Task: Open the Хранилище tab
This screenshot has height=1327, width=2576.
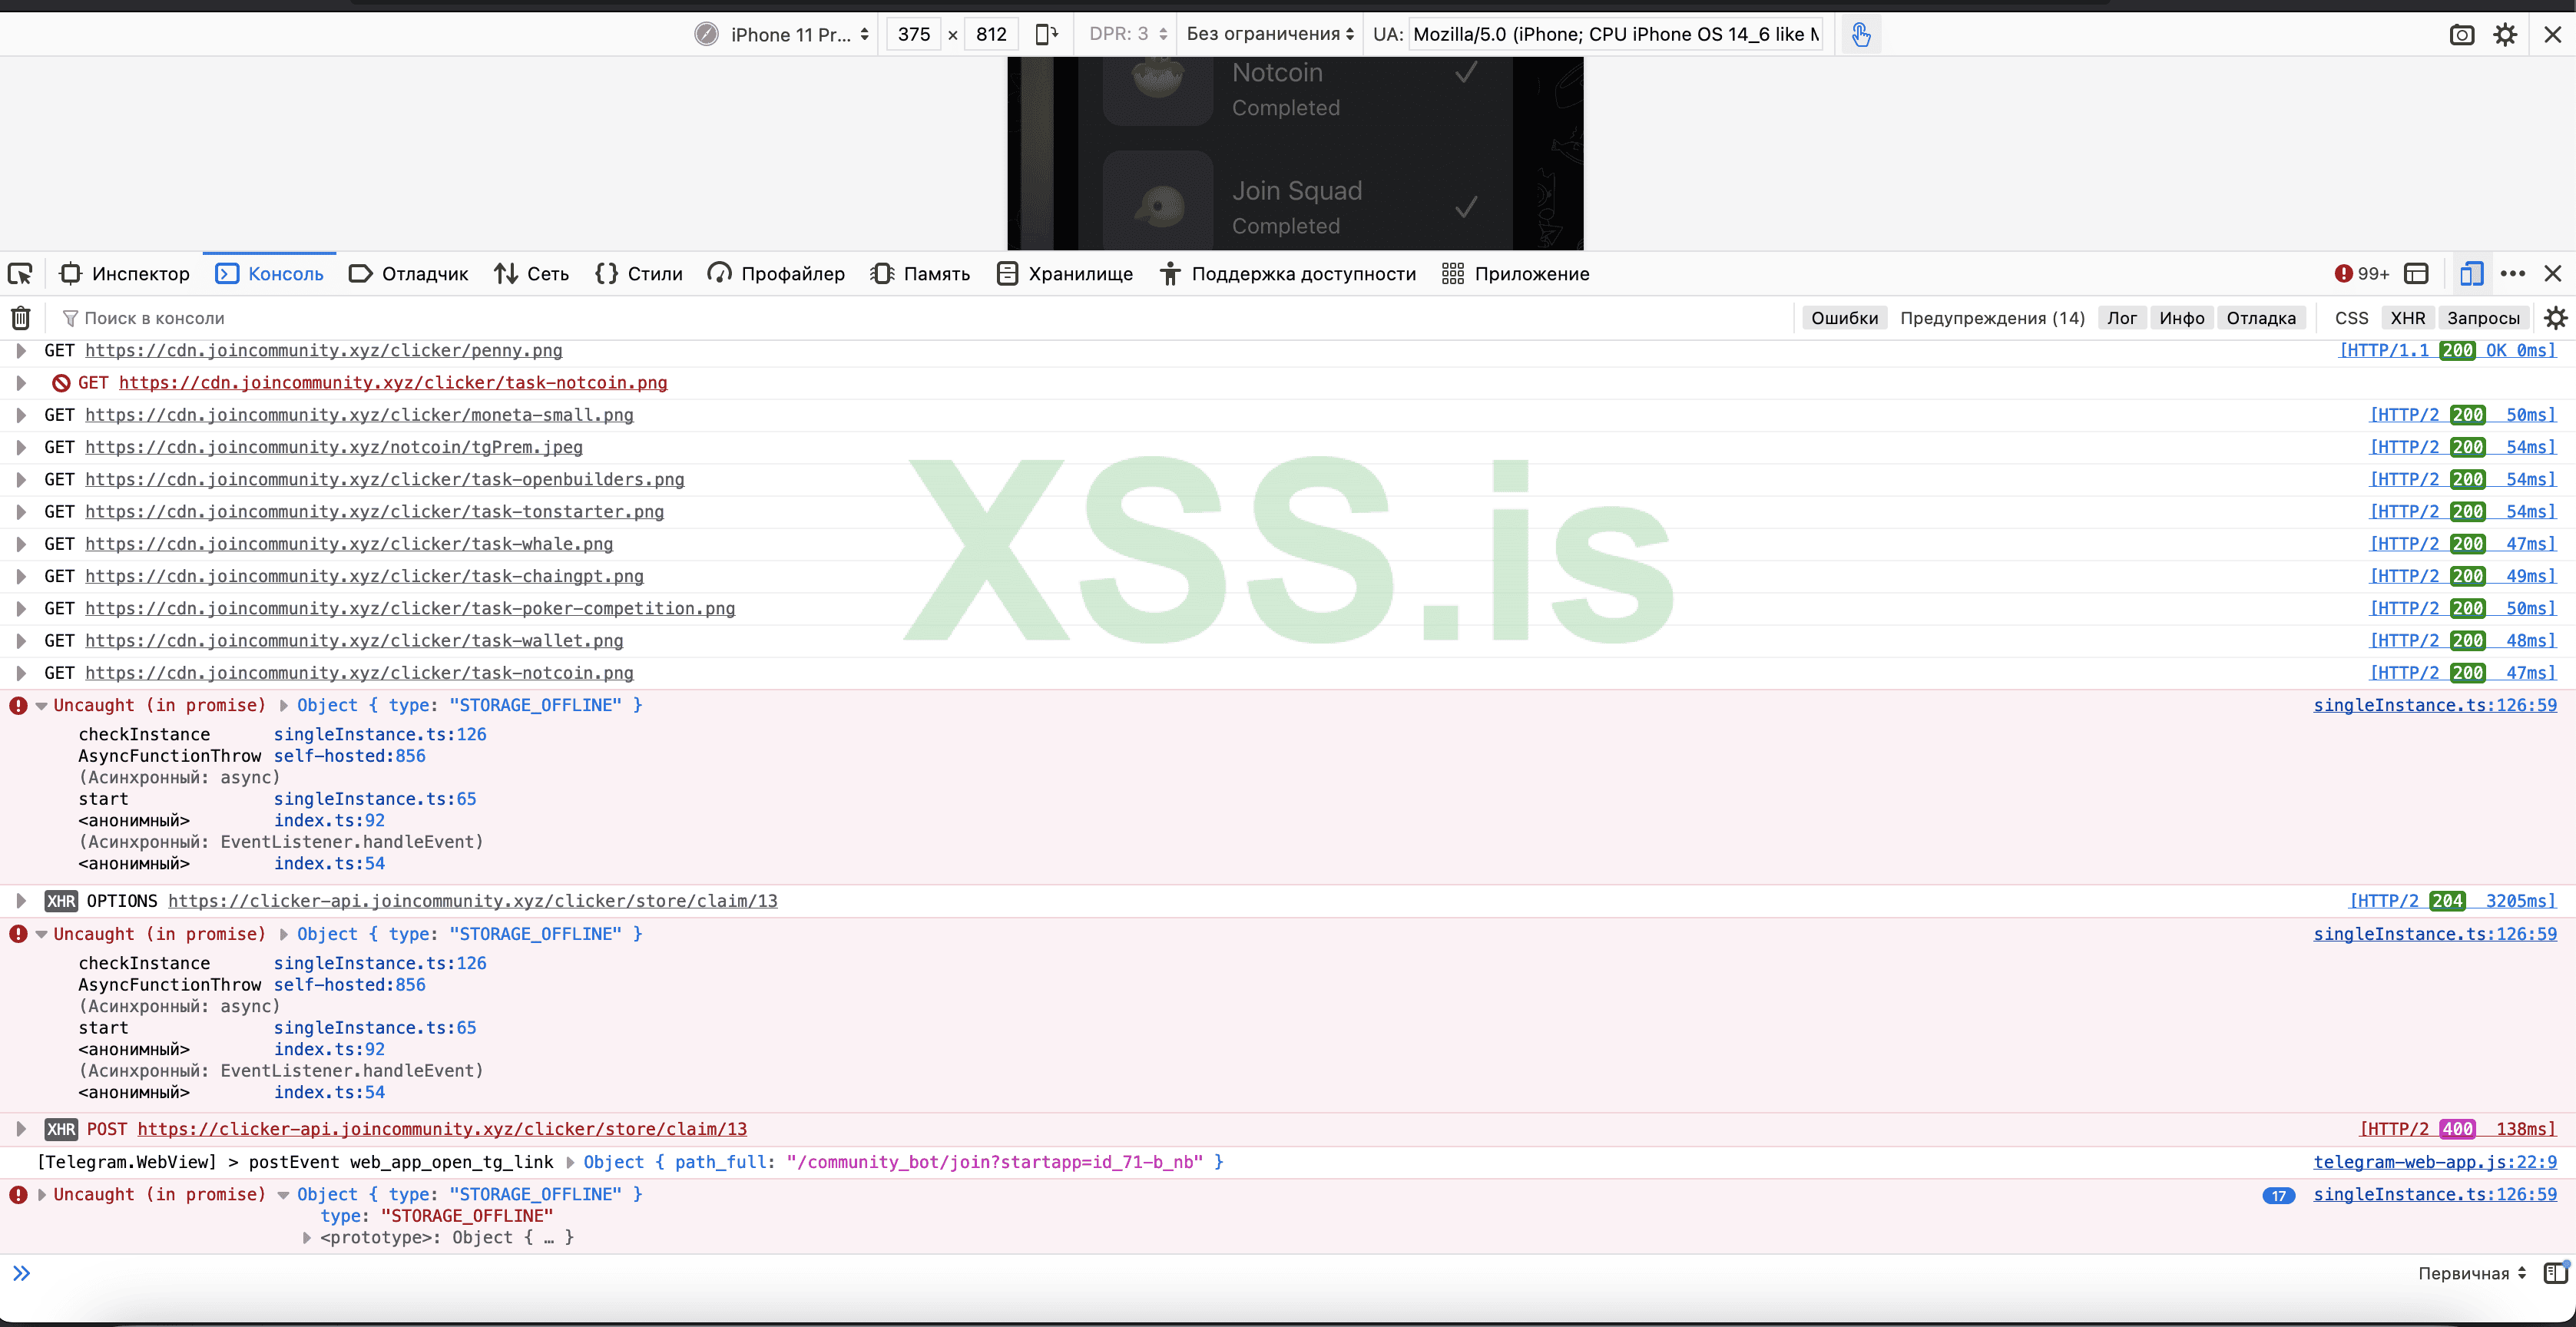Action: click(1065, 274)
